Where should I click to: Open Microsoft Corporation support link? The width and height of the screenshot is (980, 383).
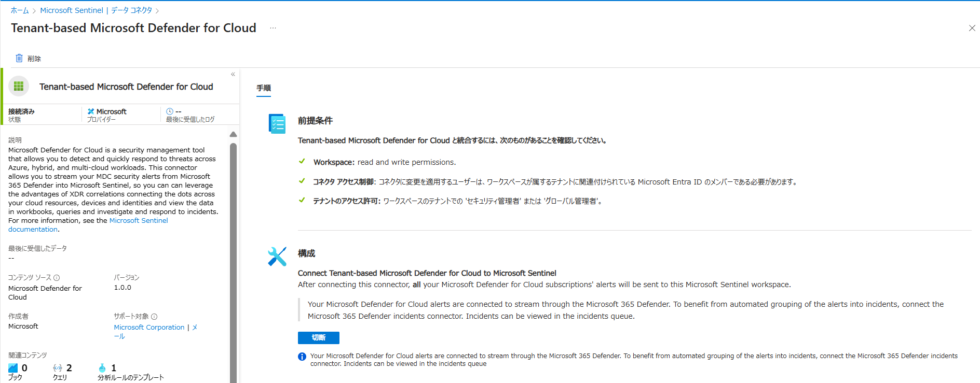[x=149, y=327]
